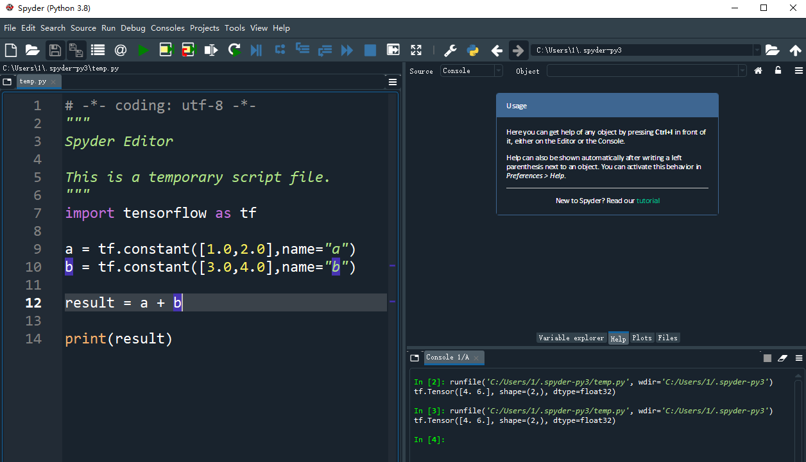
Task: Open the file list icon
Action: click(x=98, y=50)
